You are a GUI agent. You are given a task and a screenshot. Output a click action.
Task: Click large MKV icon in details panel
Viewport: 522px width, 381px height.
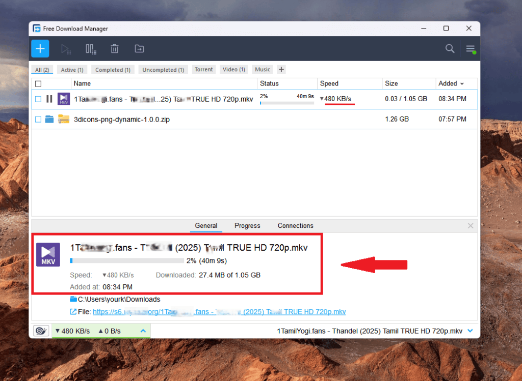(48, 254)
